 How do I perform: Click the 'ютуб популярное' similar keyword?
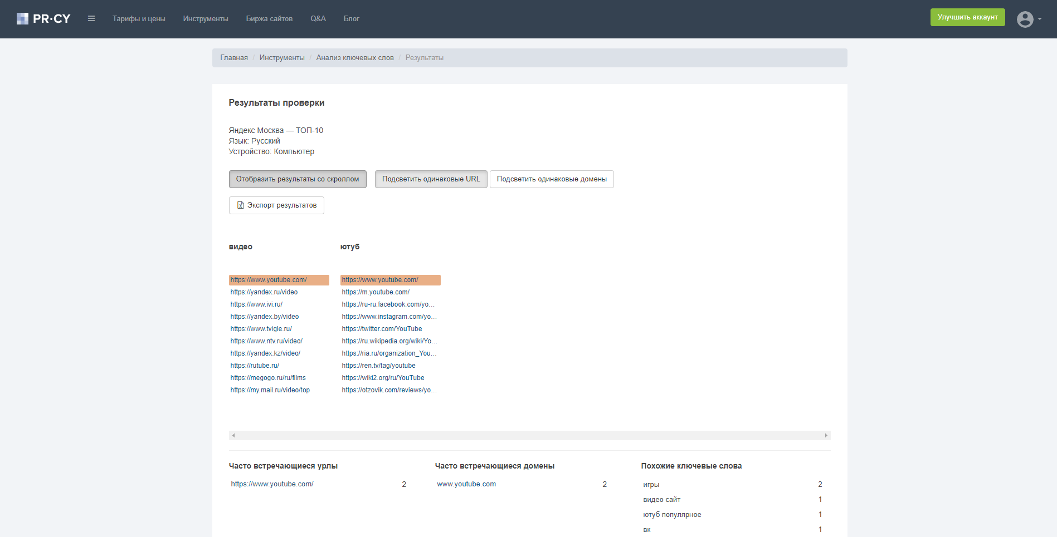(672, 515)
